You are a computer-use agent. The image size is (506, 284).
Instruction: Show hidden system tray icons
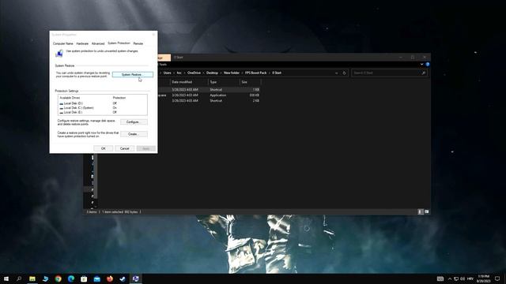[450, 278]
